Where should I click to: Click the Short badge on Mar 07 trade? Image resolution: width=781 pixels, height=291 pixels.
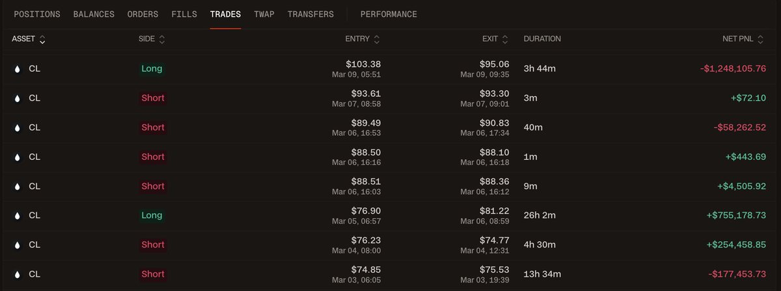point(153,98)
